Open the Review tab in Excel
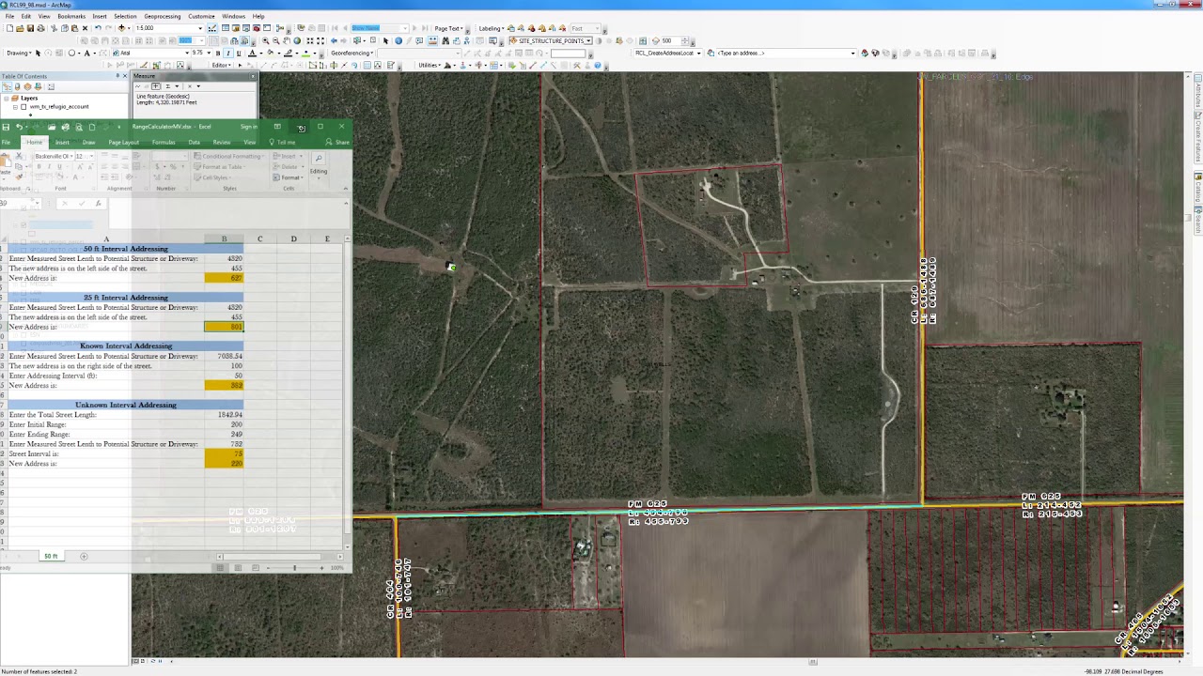This screenshot has height=676, width=1203. coord(222,142)
